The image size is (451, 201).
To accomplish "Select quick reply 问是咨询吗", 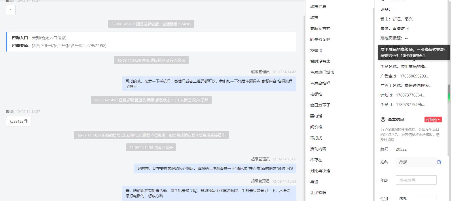I will pos(320,39).
